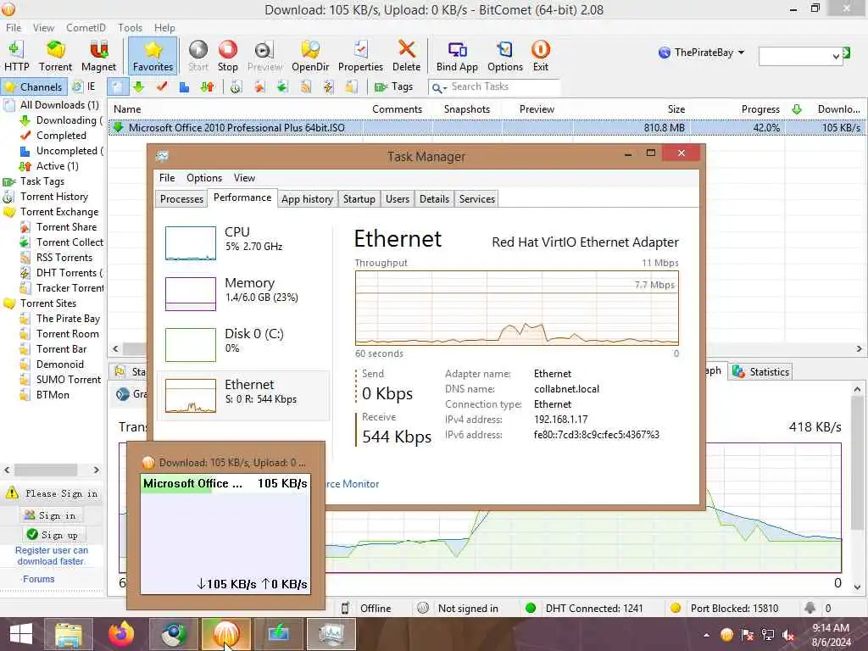868x651 pixels.
Task: Click the HTTP download toolbar icon
Action: (16, 56)
